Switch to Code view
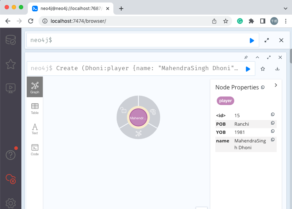 click(x=35, y=150)
